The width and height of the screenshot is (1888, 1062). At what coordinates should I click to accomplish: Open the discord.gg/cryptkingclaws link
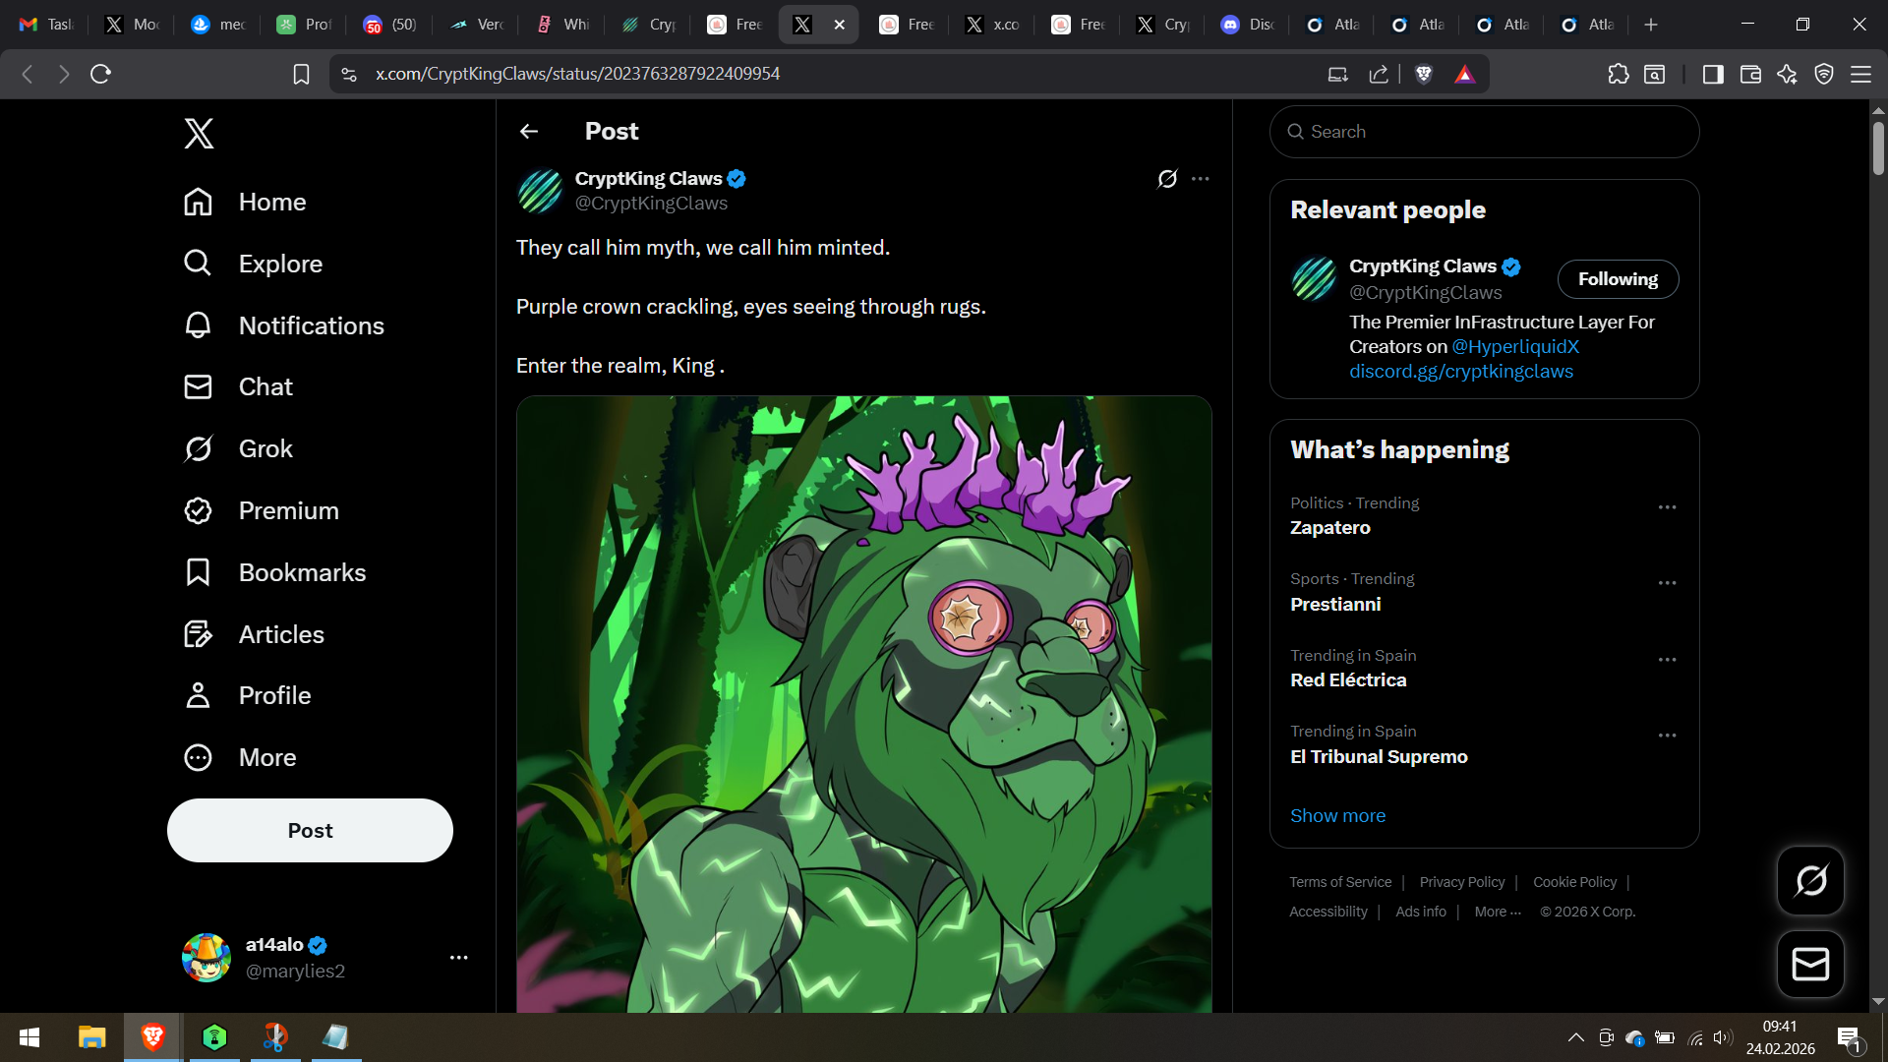[x=1460, y=372]
